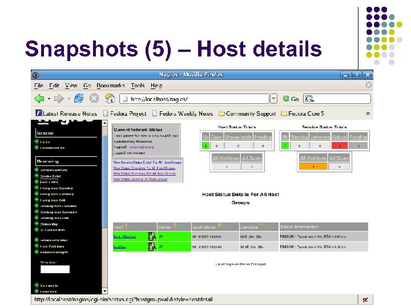Open Tactical Overview in sidebar
411x308 pixels.
[54, 170]
